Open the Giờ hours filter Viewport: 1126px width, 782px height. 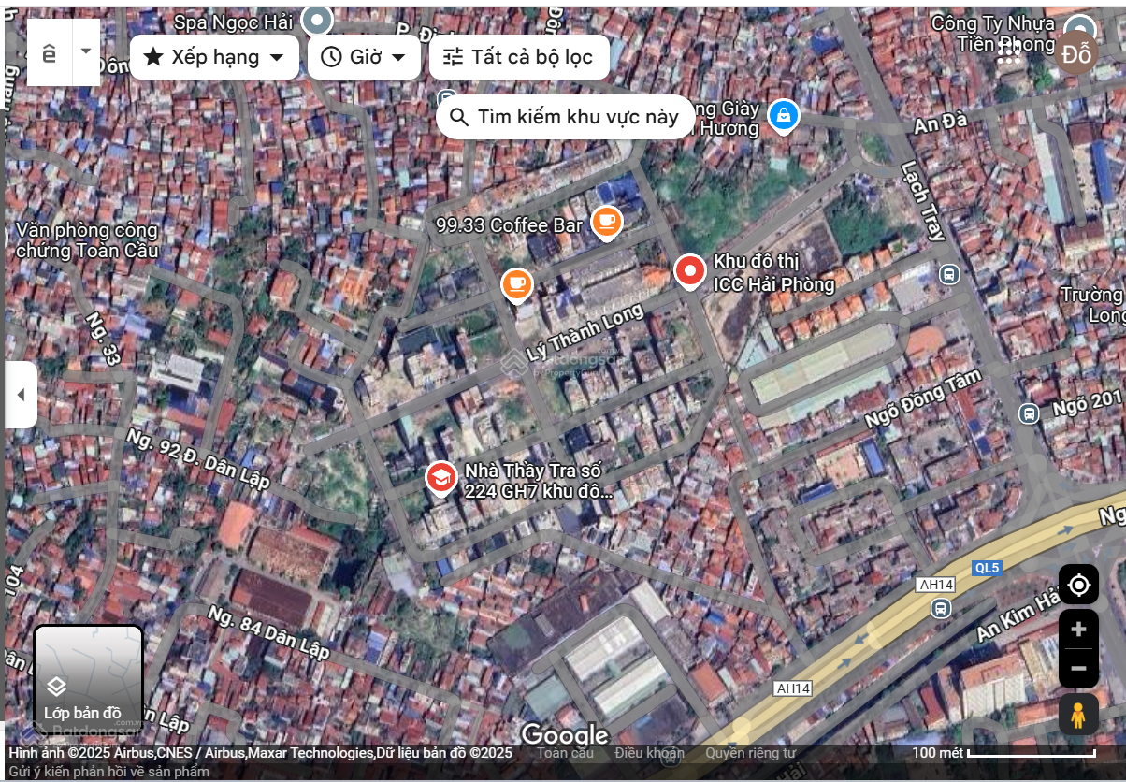coord(364,57)
